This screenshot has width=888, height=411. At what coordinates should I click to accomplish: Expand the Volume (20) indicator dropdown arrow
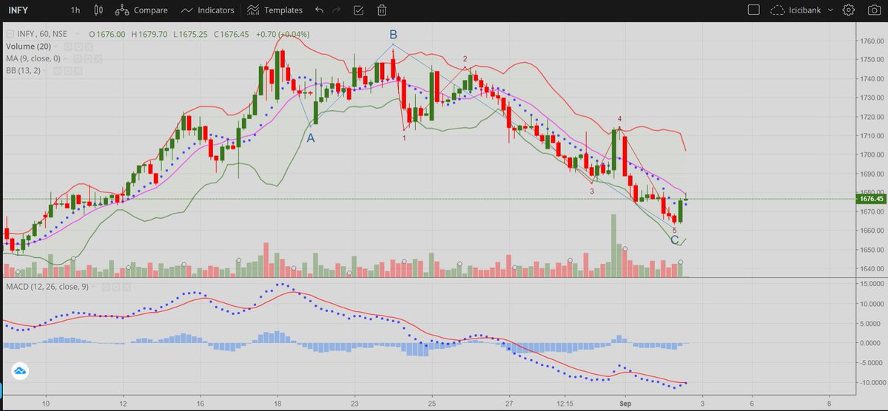[x=55, y=47]
